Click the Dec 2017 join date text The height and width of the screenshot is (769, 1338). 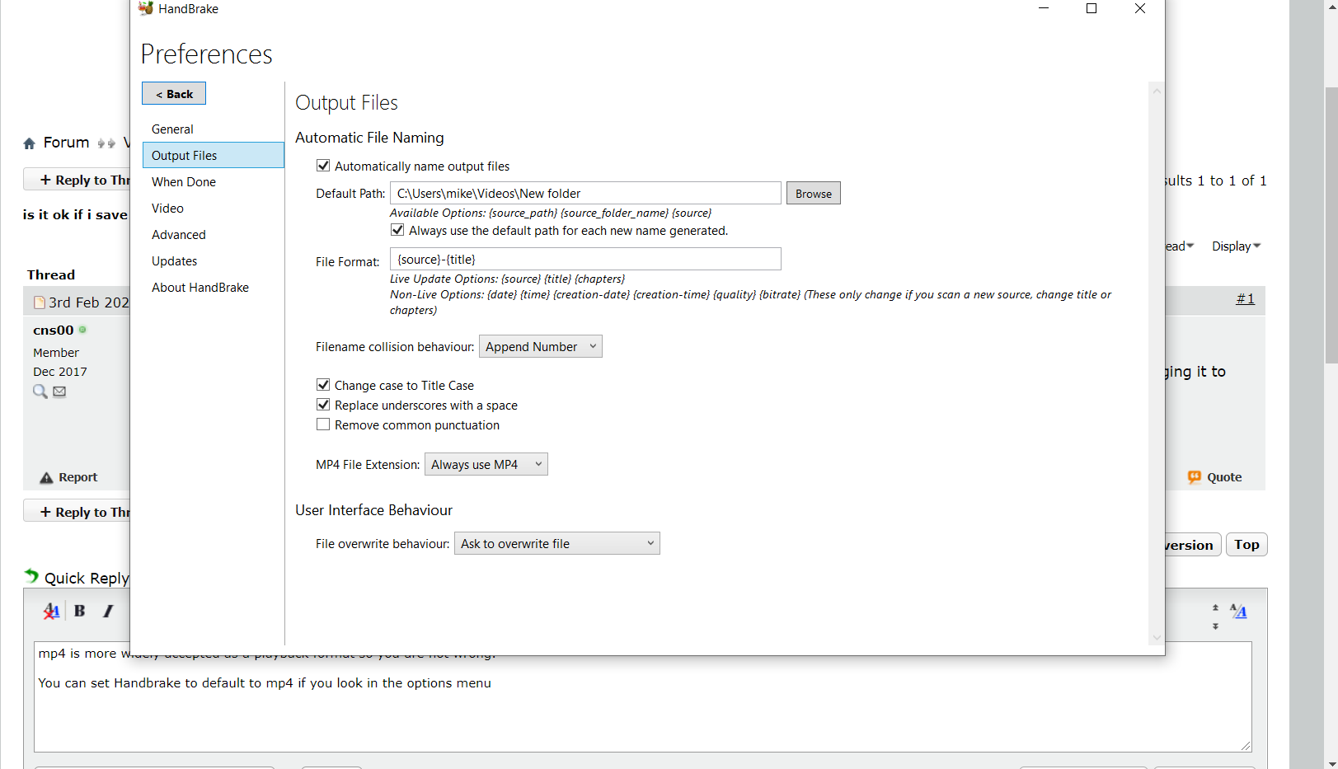[x=60, y=372]
